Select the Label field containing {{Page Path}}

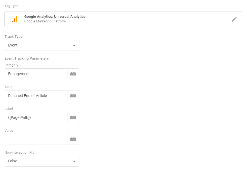point(36,118)
